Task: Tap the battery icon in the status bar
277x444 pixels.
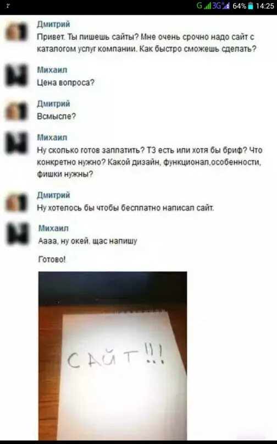Action: (x=251, y=6)
